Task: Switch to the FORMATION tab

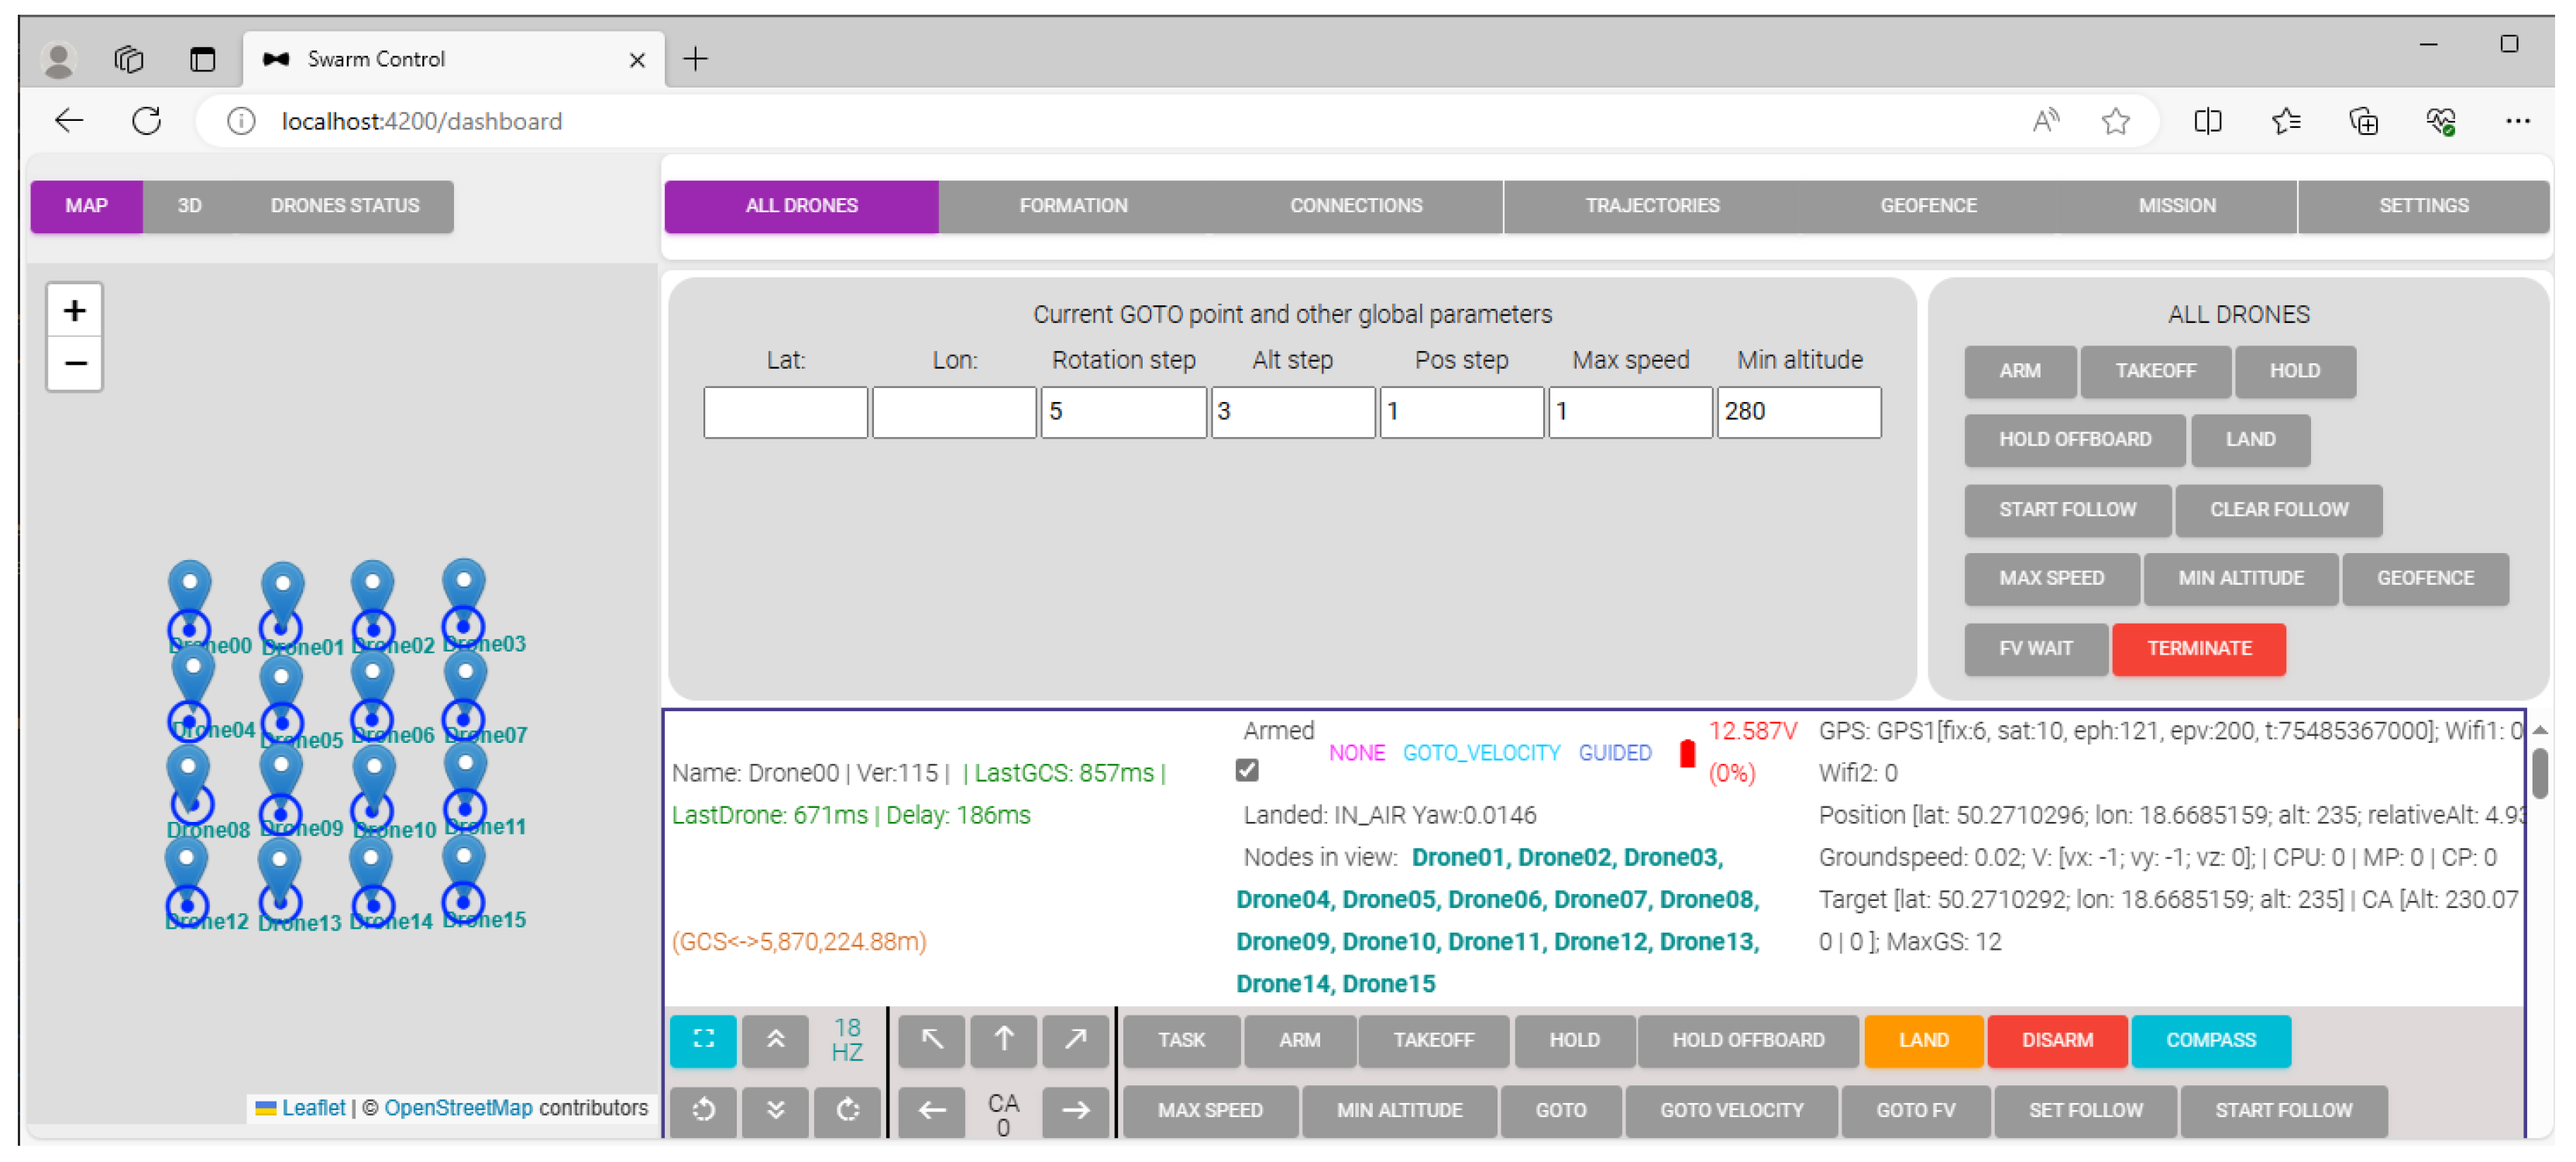Action: [x=1072, y=206]
